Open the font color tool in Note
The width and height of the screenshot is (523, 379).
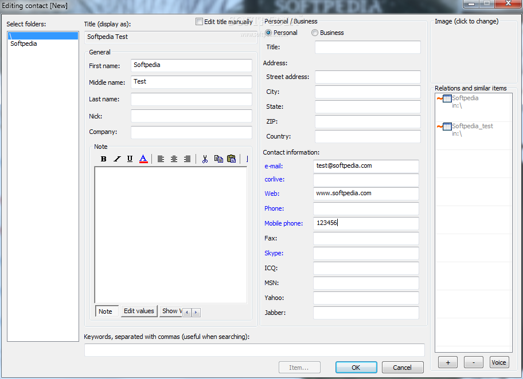(x=143, y=159)
